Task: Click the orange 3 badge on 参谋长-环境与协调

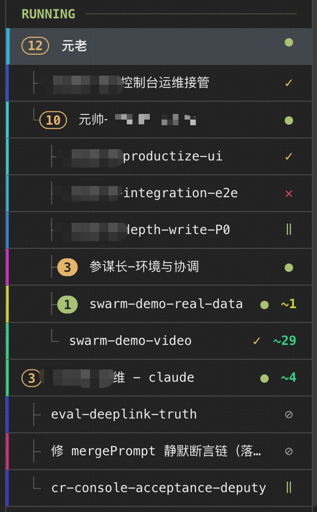Action: pos(67,267)
